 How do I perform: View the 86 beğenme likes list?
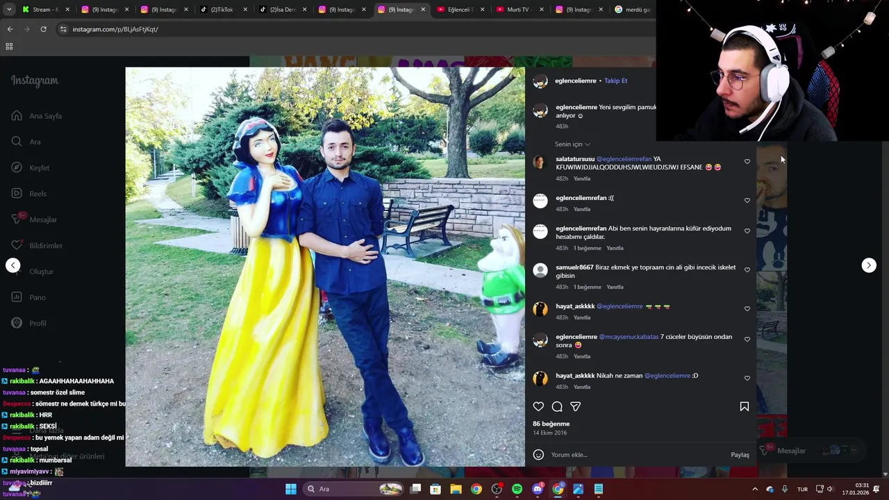point(551,424)
